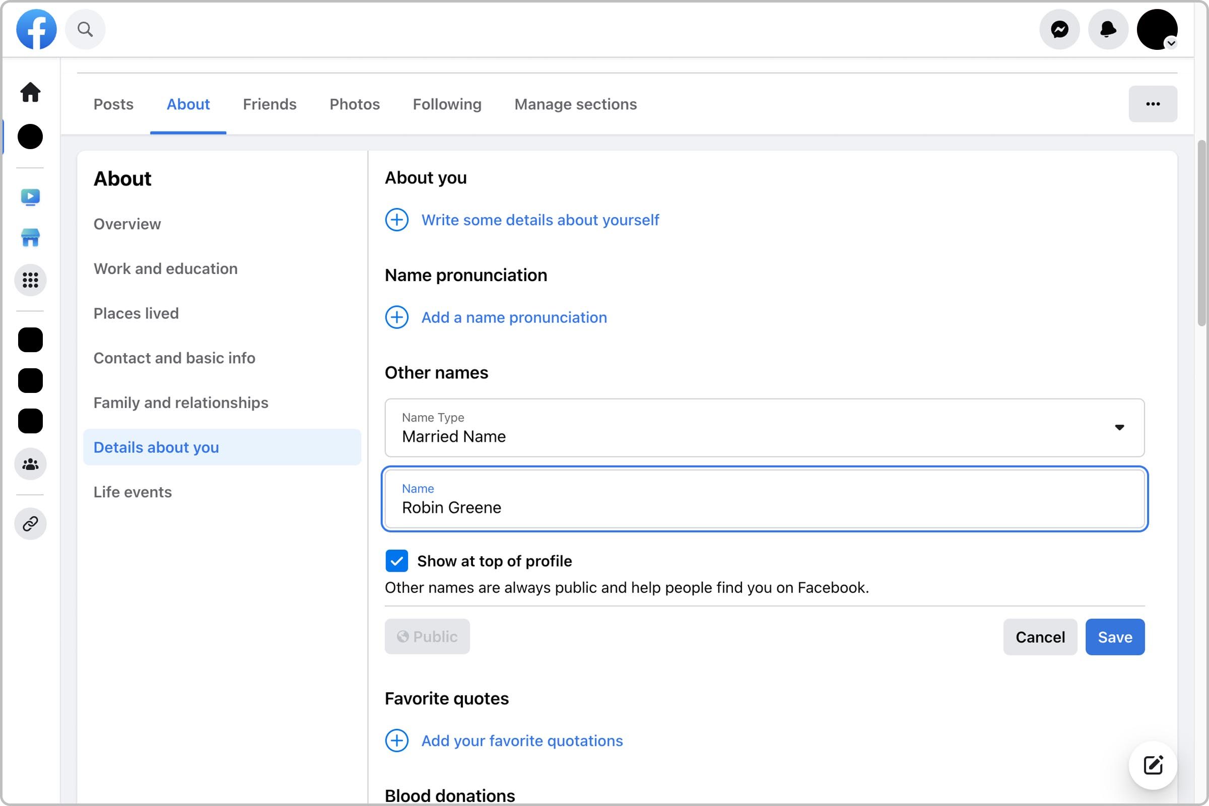Screen dimensions: 1209x806
Task: Select the Home icon in the sidebar
Action: point(30,93)
